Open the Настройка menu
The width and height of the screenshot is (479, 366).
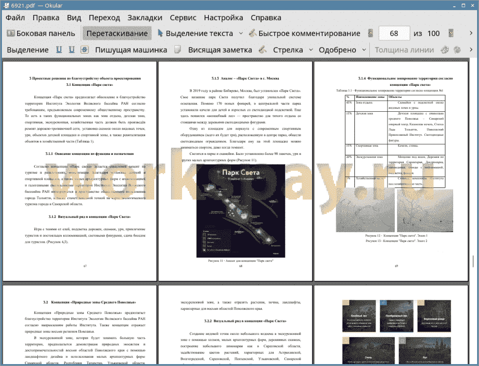click(x=223, y=18)
